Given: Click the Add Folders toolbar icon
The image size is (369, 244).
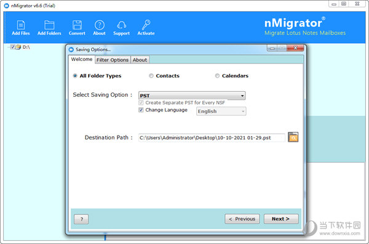Looking at the screenshot, I should (49, 28).
